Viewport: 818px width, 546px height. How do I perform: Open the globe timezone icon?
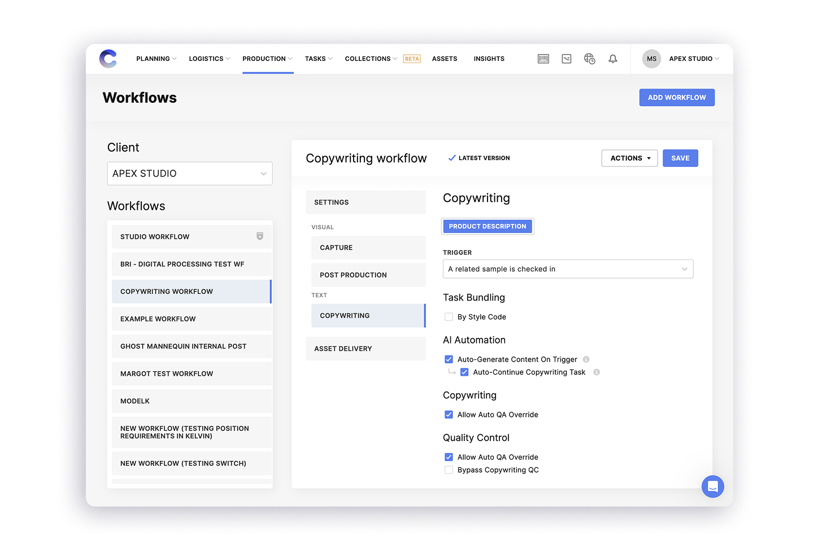590,59
